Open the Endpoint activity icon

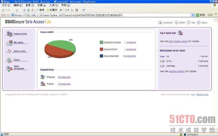9,34
